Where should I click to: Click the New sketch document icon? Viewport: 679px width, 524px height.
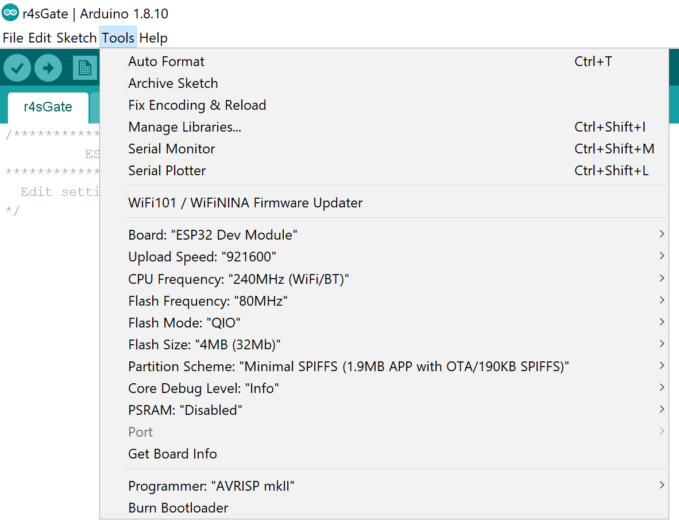tap(84, 68)
